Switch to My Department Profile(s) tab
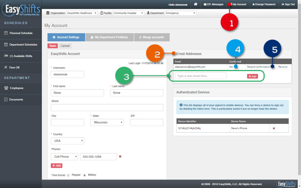Viewport: 301px width, 188px height. click(109, 37)
